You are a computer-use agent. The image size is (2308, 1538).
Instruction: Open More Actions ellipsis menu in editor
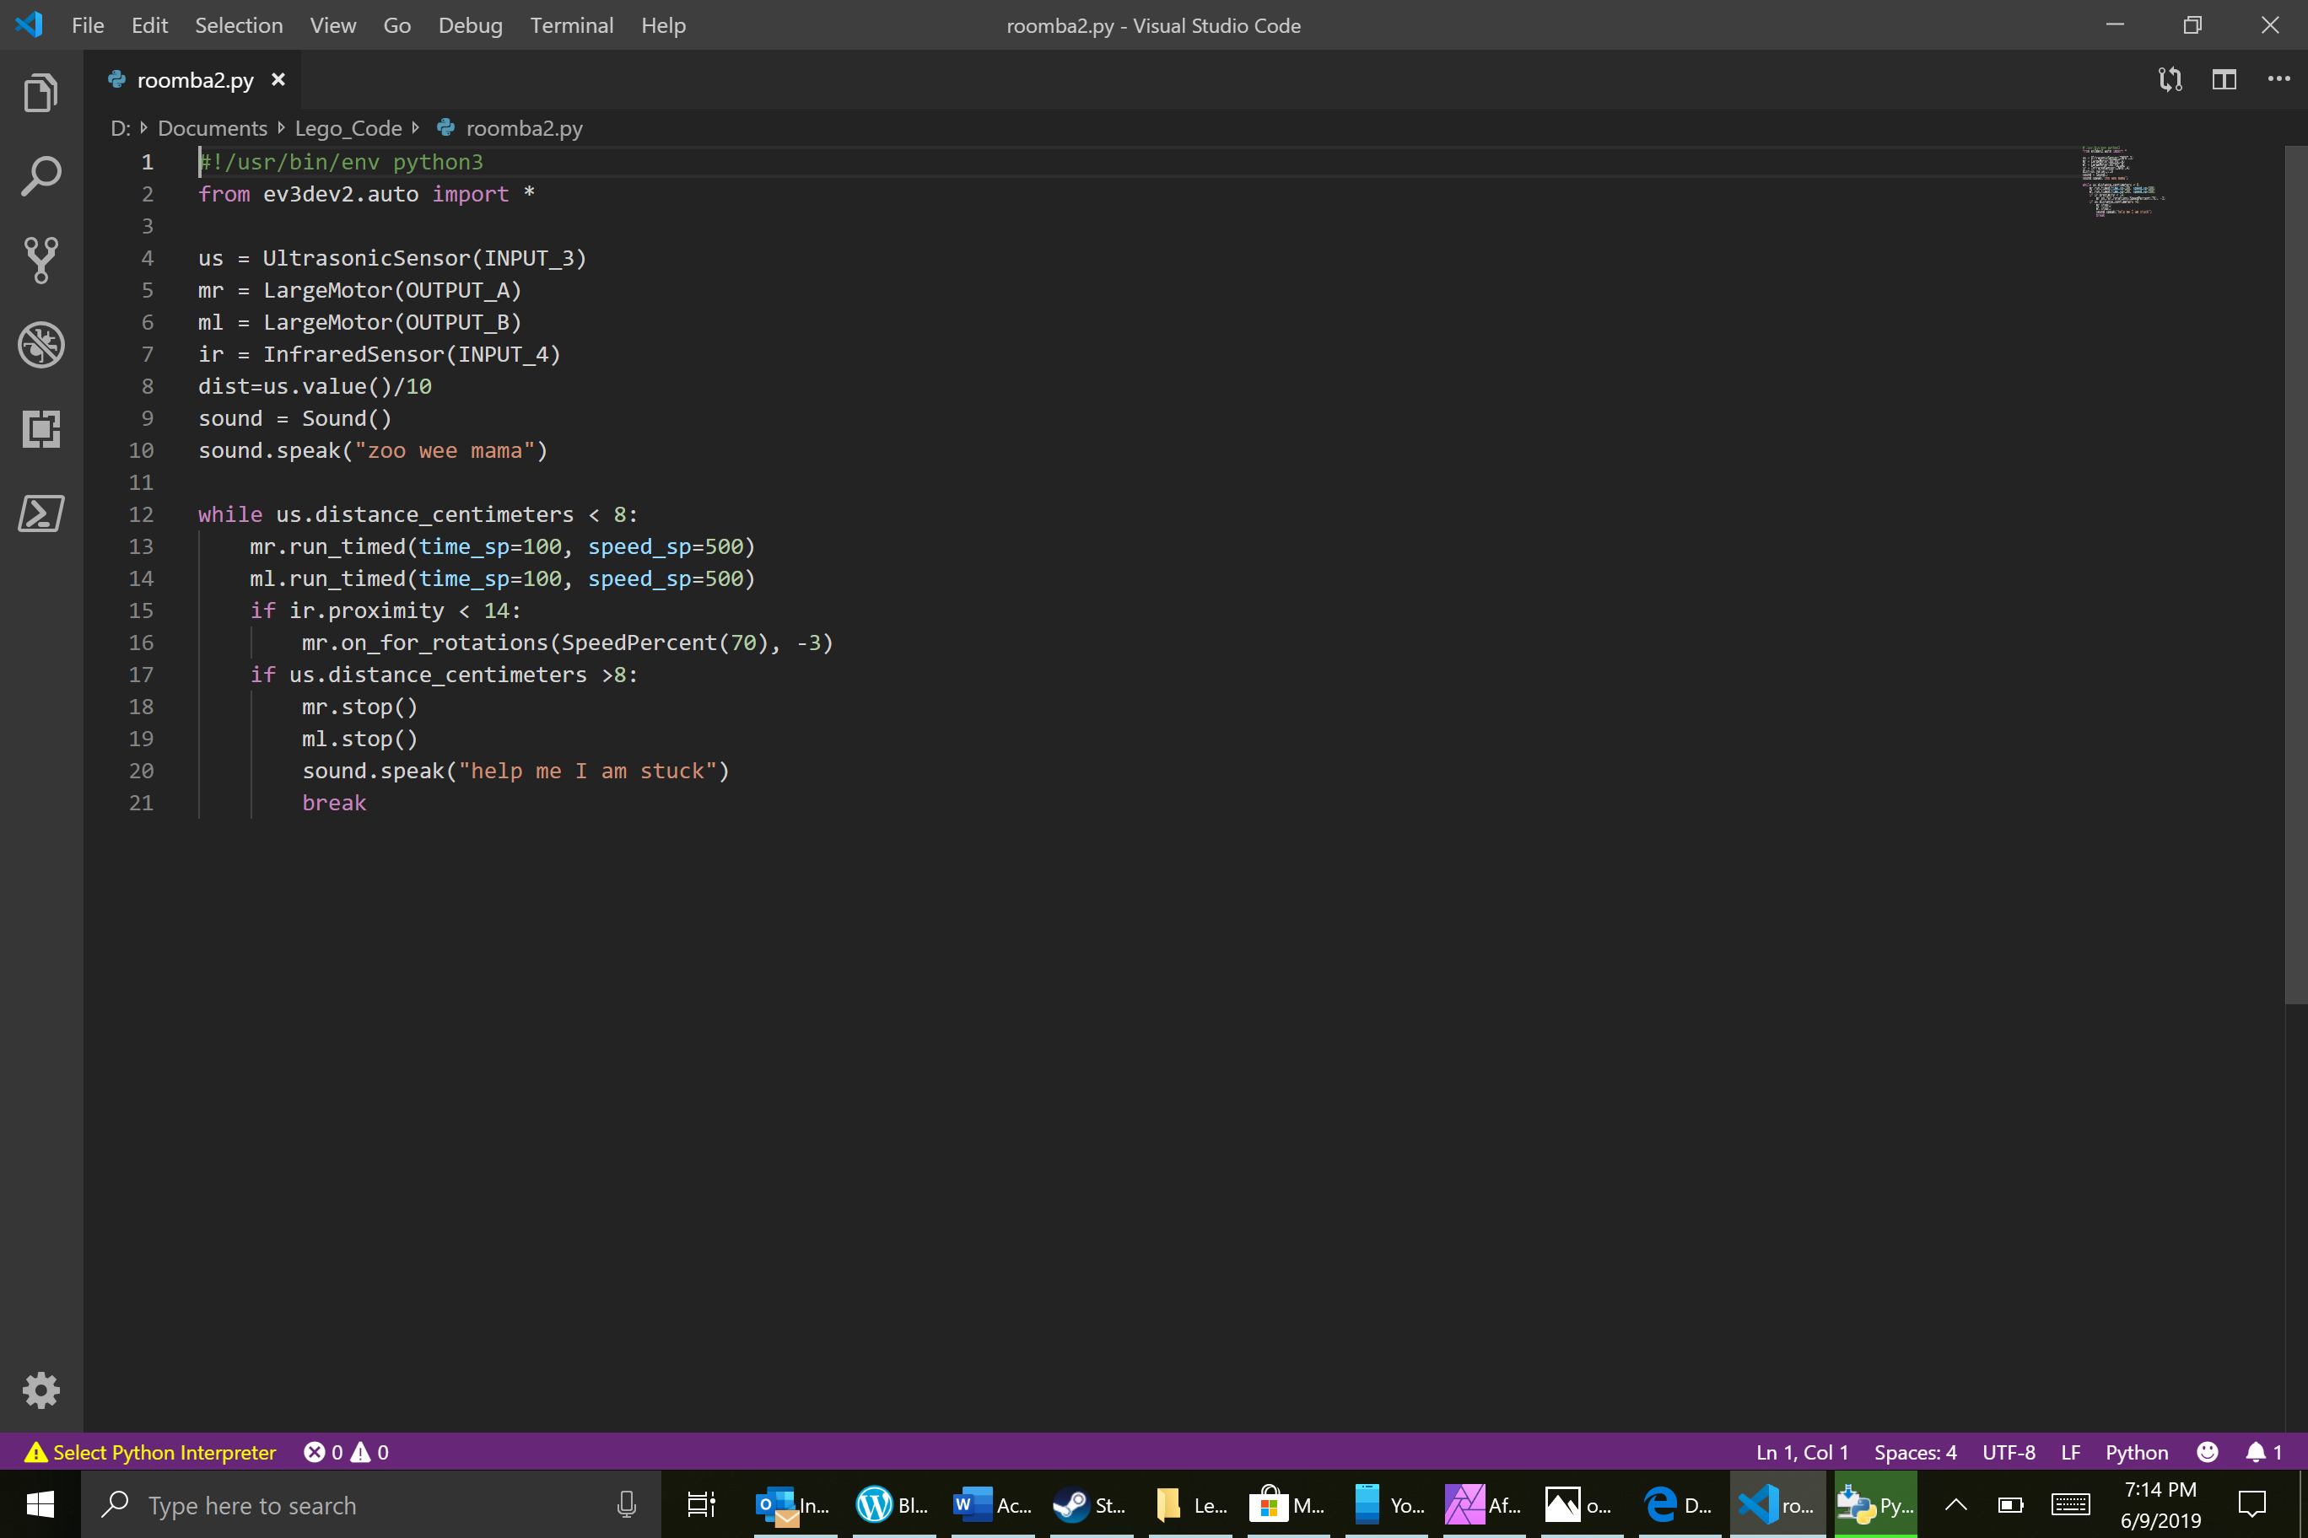pos(2278,79)
